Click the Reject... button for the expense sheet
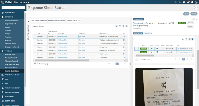The image size is (199, 106). [x=190, y=26]
